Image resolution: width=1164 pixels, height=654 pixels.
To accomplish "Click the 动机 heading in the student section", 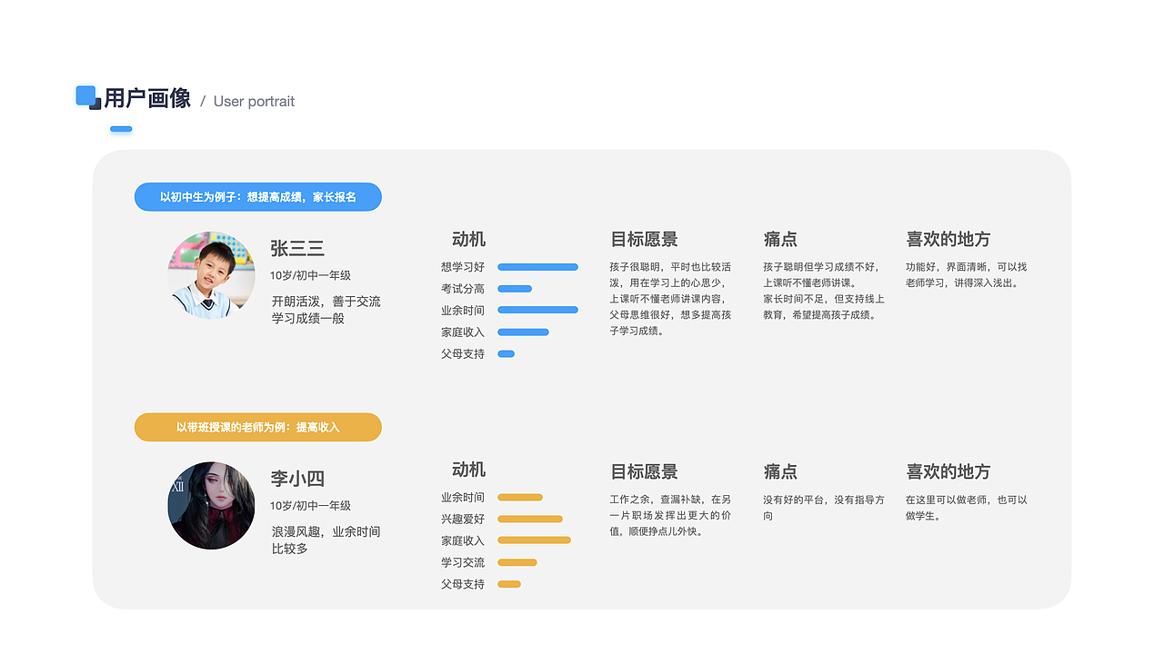I will coord(469,240).
